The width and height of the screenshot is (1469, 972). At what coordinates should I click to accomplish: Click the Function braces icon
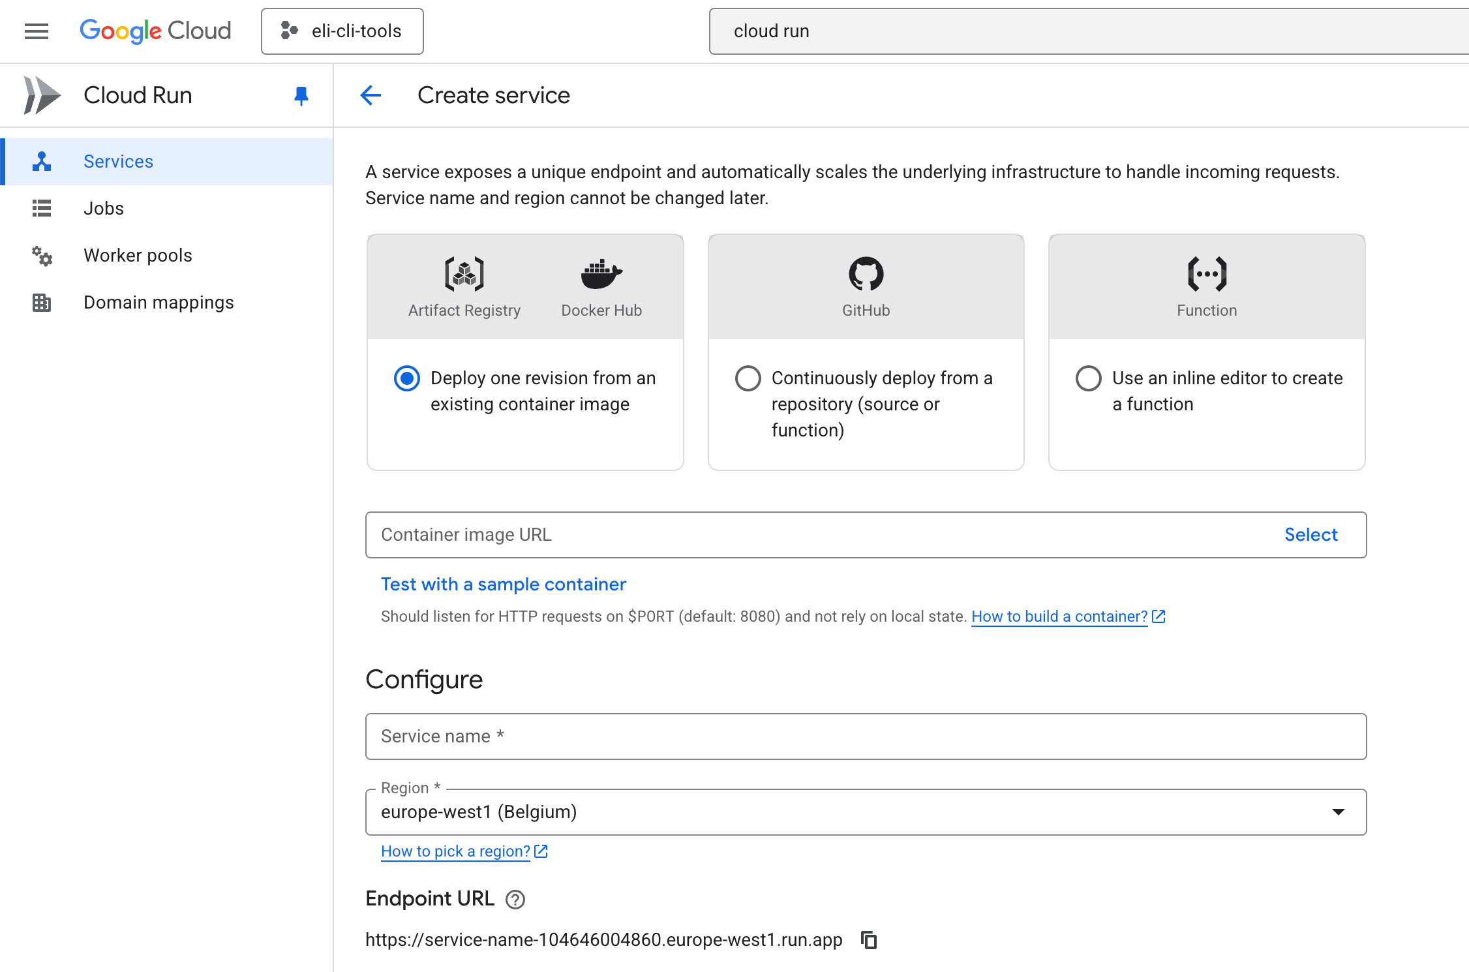pyautogui.click(x=1207, y=273)
